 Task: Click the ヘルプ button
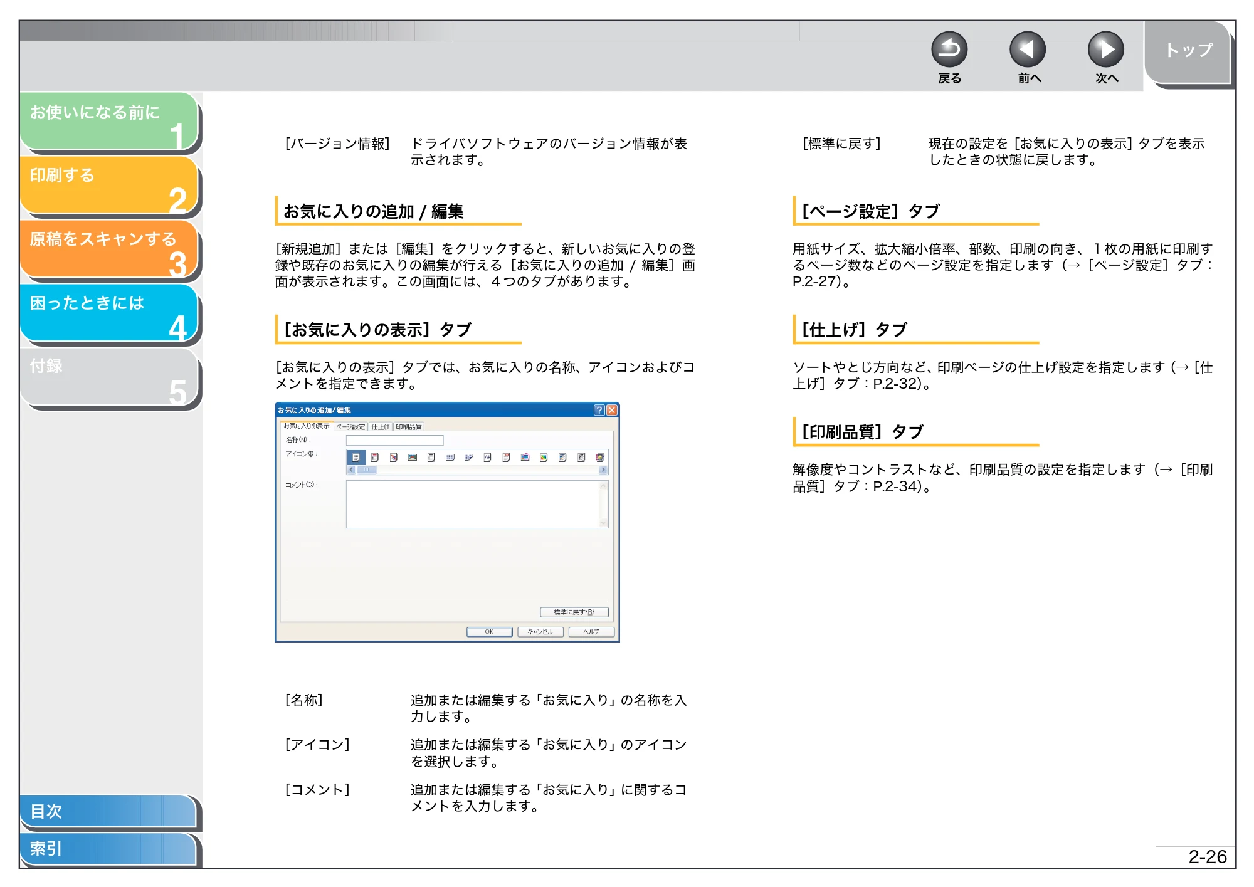(x=591, y=632)
